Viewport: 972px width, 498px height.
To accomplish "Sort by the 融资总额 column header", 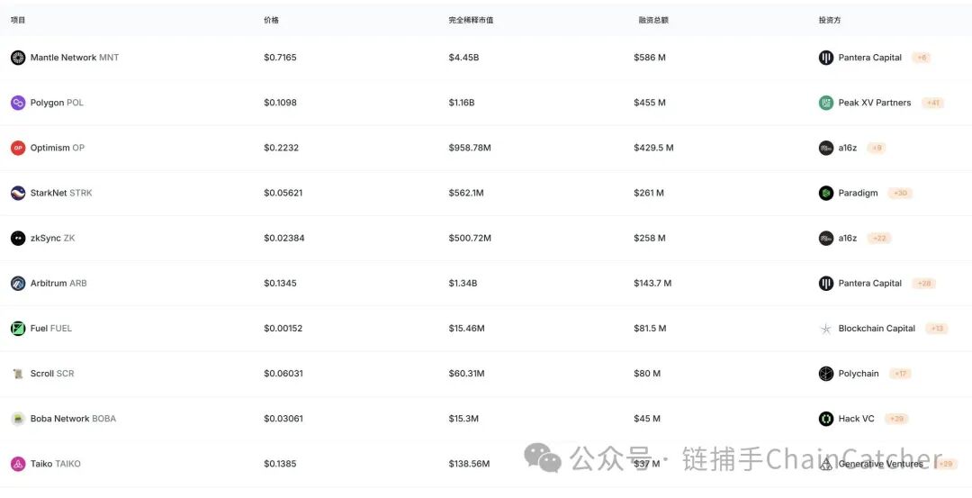I will tap(653, 20).
